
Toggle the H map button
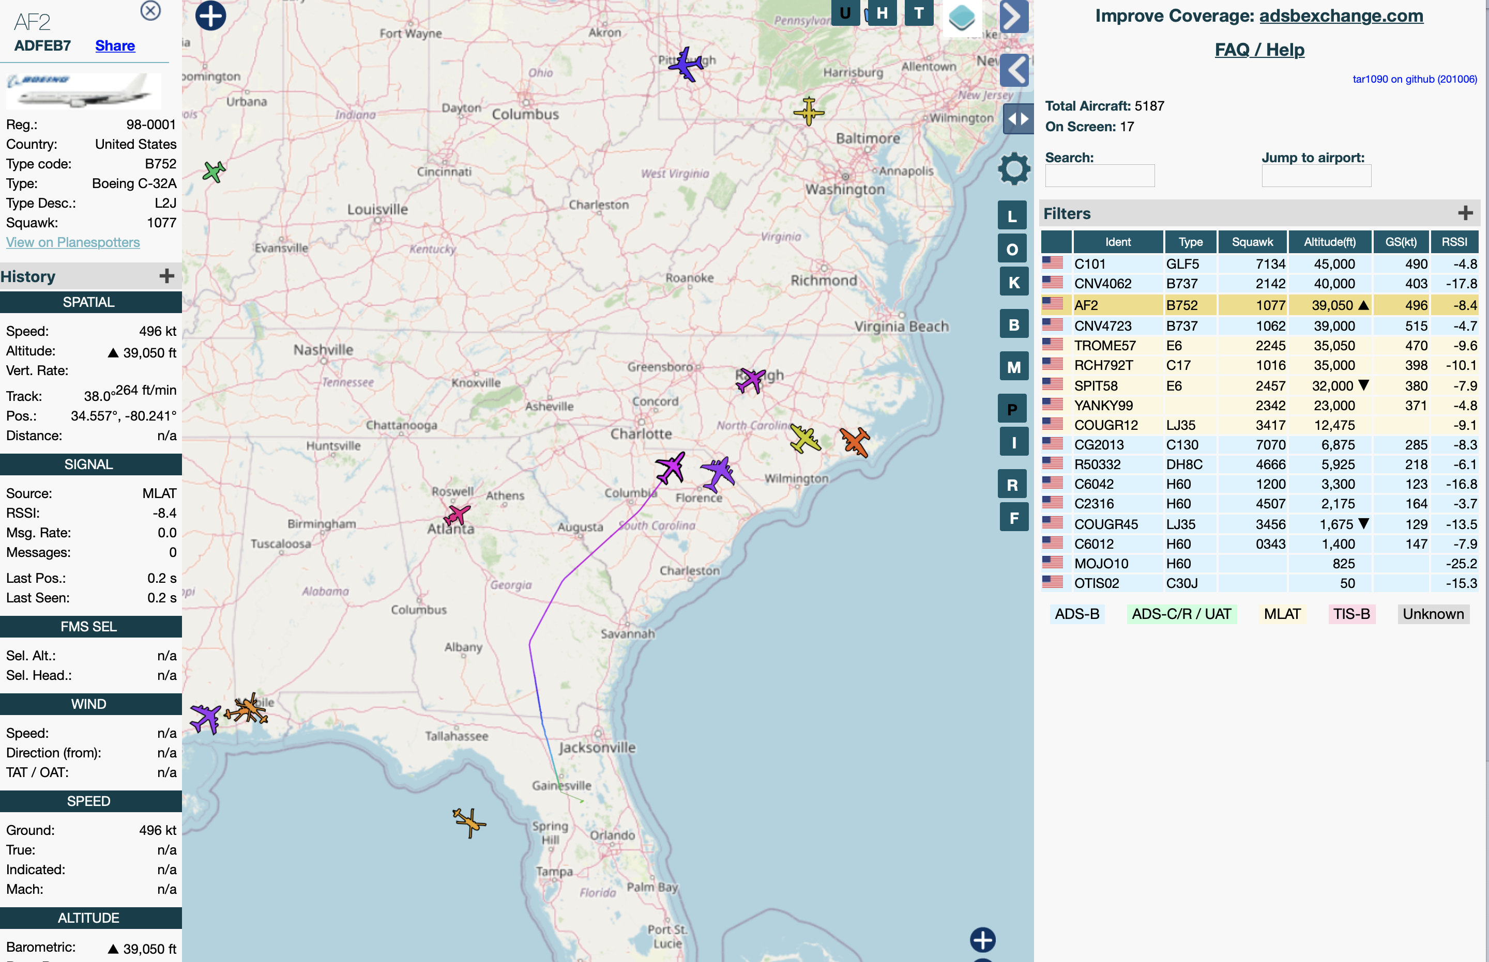882,12
